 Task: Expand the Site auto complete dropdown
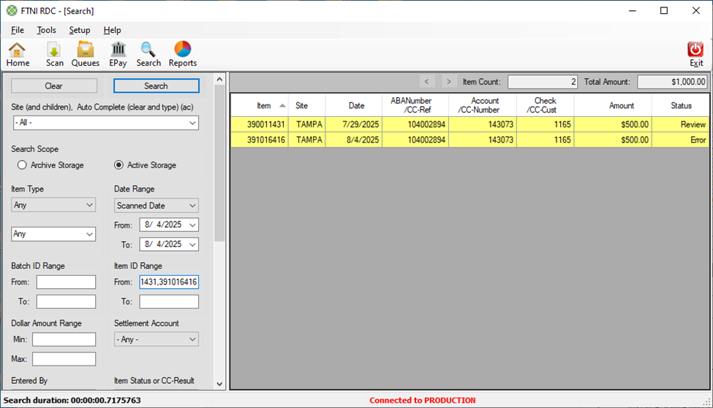pyautogui.click(x=192, y=124)
